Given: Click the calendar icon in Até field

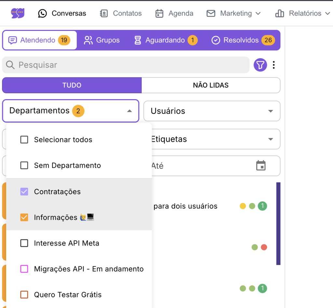Looking at the screenshot, I should click(x=260, y=166).
